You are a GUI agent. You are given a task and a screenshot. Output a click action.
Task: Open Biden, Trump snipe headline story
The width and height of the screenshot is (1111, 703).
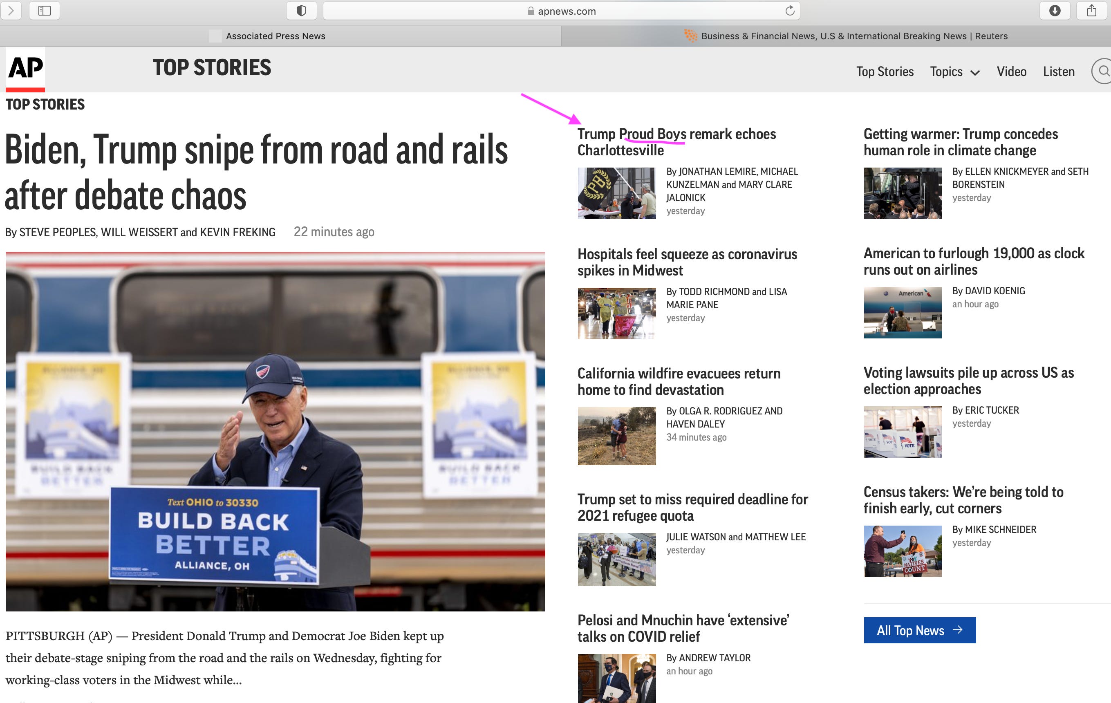(256, 172)
